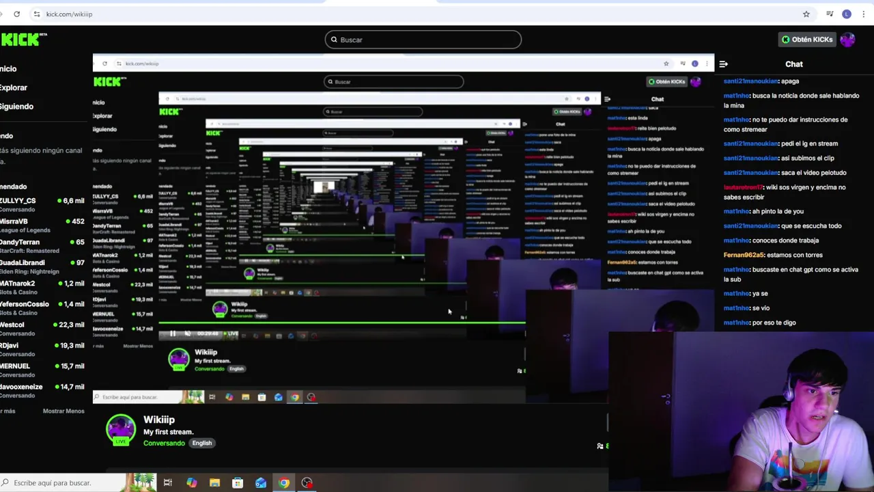This screenshot has height=492, width=874.
Task: Open davooxeneize recommended channel
Action: tap(42, 390)
